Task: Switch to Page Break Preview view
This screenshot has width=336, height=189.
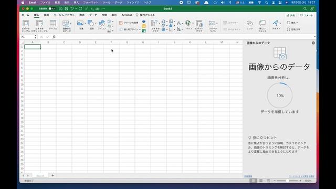Action: (x=268, y=181)
